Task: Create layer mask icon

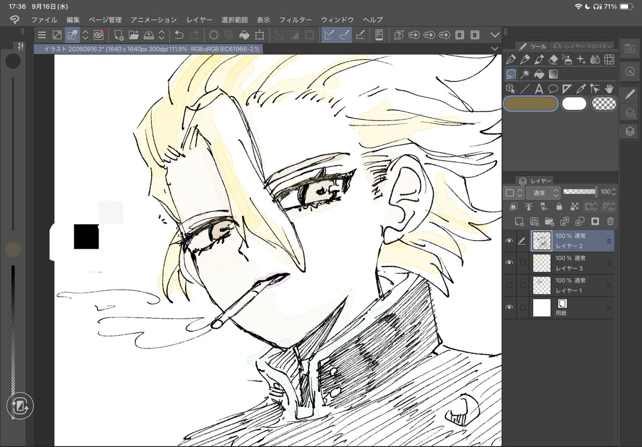Action: (x=595, y=222)
